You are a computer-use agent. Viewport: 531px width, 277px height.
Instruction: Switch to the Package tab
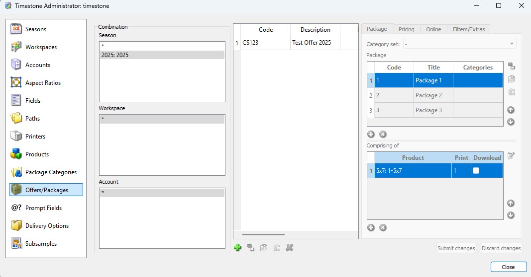pyautogui.click(x=377, y=29)
